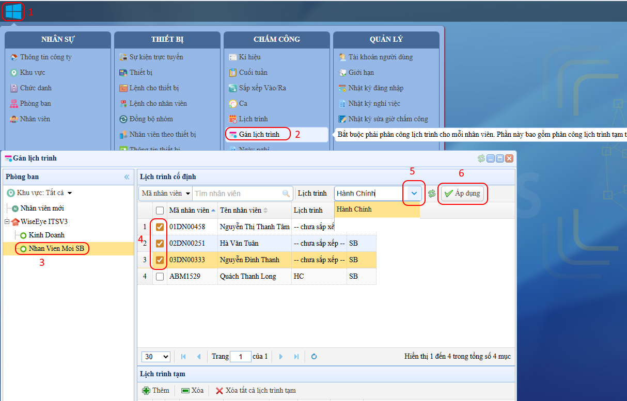Click the refresh icon in window title bar

pos(481,158)
